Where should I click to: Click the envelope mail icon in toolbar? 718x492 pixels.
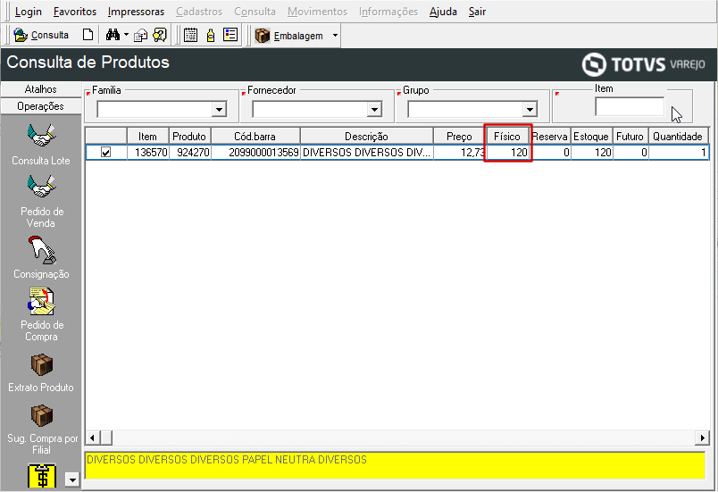pos(140,35)
